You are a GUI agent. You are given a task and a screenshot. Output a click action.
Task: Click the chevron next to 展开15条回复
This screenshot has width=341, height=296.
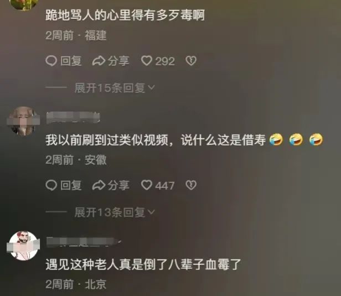(151, 87)
